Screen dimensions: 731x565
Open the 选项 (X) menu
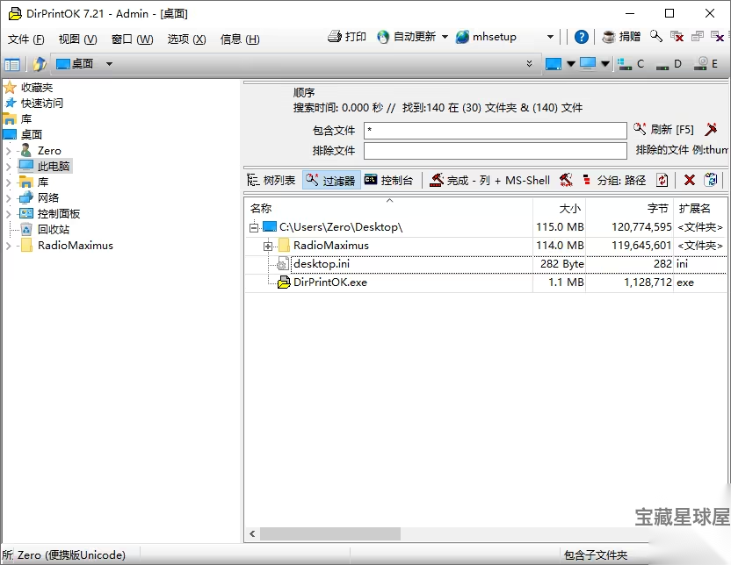pyautogui.click(x=186, y=39)
